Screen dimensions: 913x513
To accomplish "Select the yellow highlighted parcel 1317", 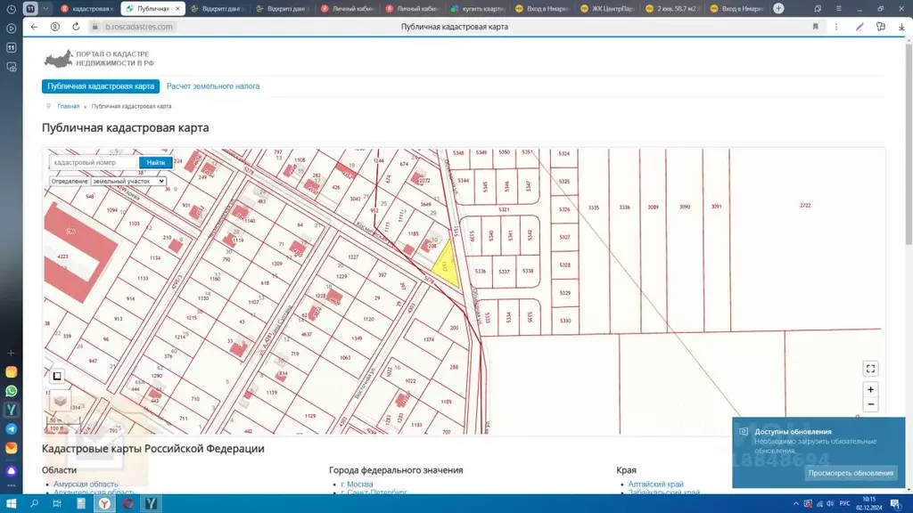I will coord(447,265).
